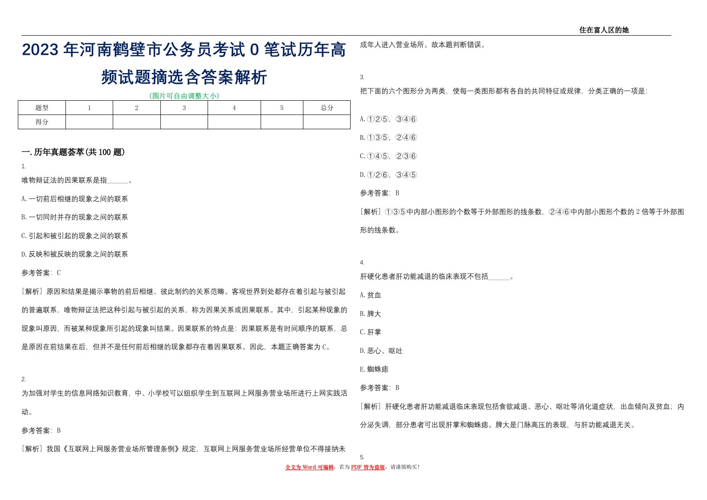Click question 1 stem '唯物辩证法的因果联系是指'

point(64,180)
